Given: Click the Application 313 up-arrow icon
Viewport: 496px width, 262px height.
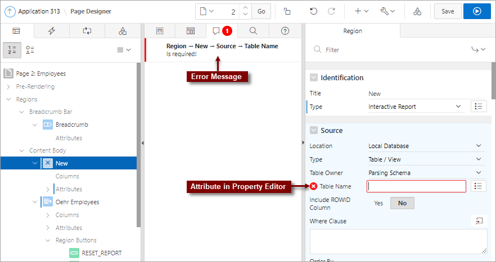Looking at the screenshot, I should click(x=10, y=11).
